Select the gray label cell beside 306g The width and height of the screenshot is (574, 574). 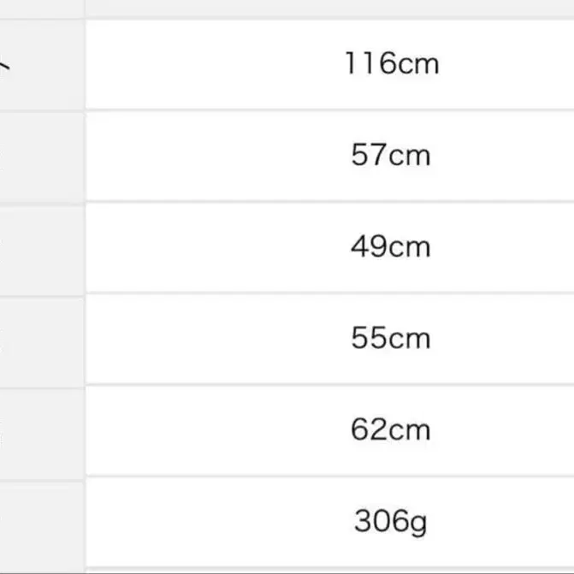pos(41,520)
